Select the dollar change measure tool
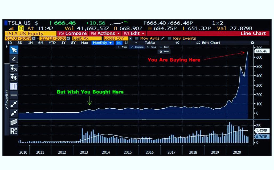274x170 pixels. 14,77
